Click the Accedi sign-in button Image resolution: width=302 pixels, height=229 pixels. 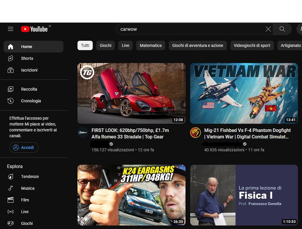24,147
